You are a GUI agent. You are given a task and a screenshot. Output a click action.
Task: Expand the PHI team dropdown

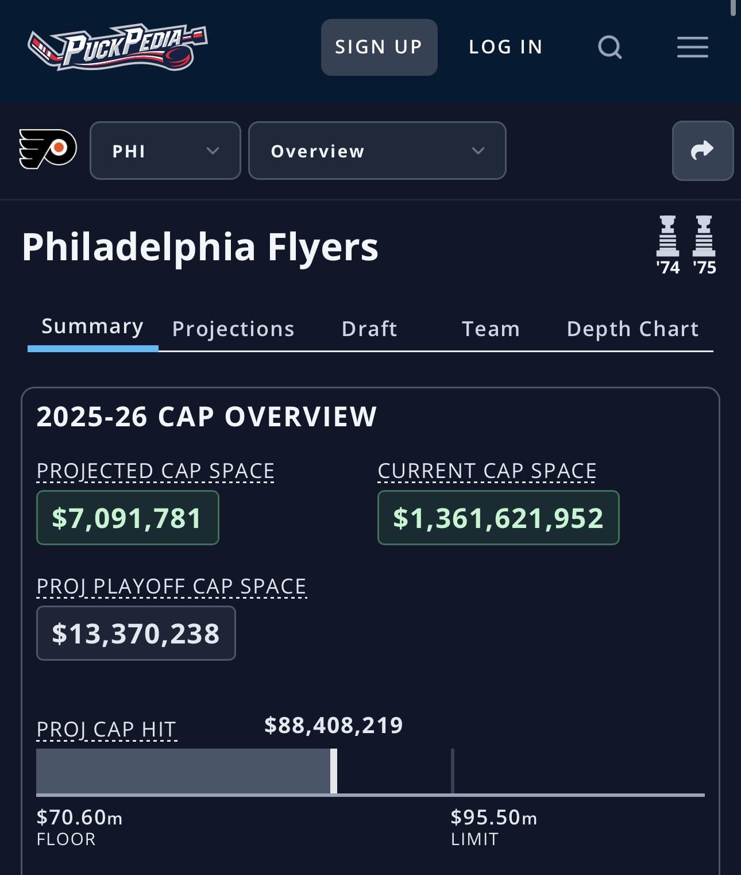[x=165, y=151]
